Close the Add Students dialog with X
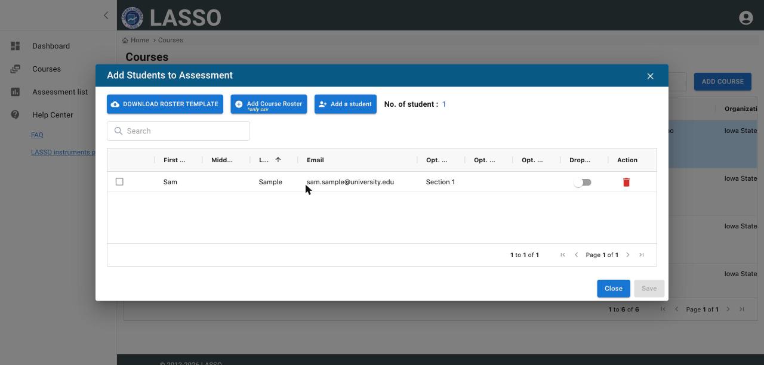Image resolution: width=764 pixels, height=365 pixels. (x=651, y=76)
